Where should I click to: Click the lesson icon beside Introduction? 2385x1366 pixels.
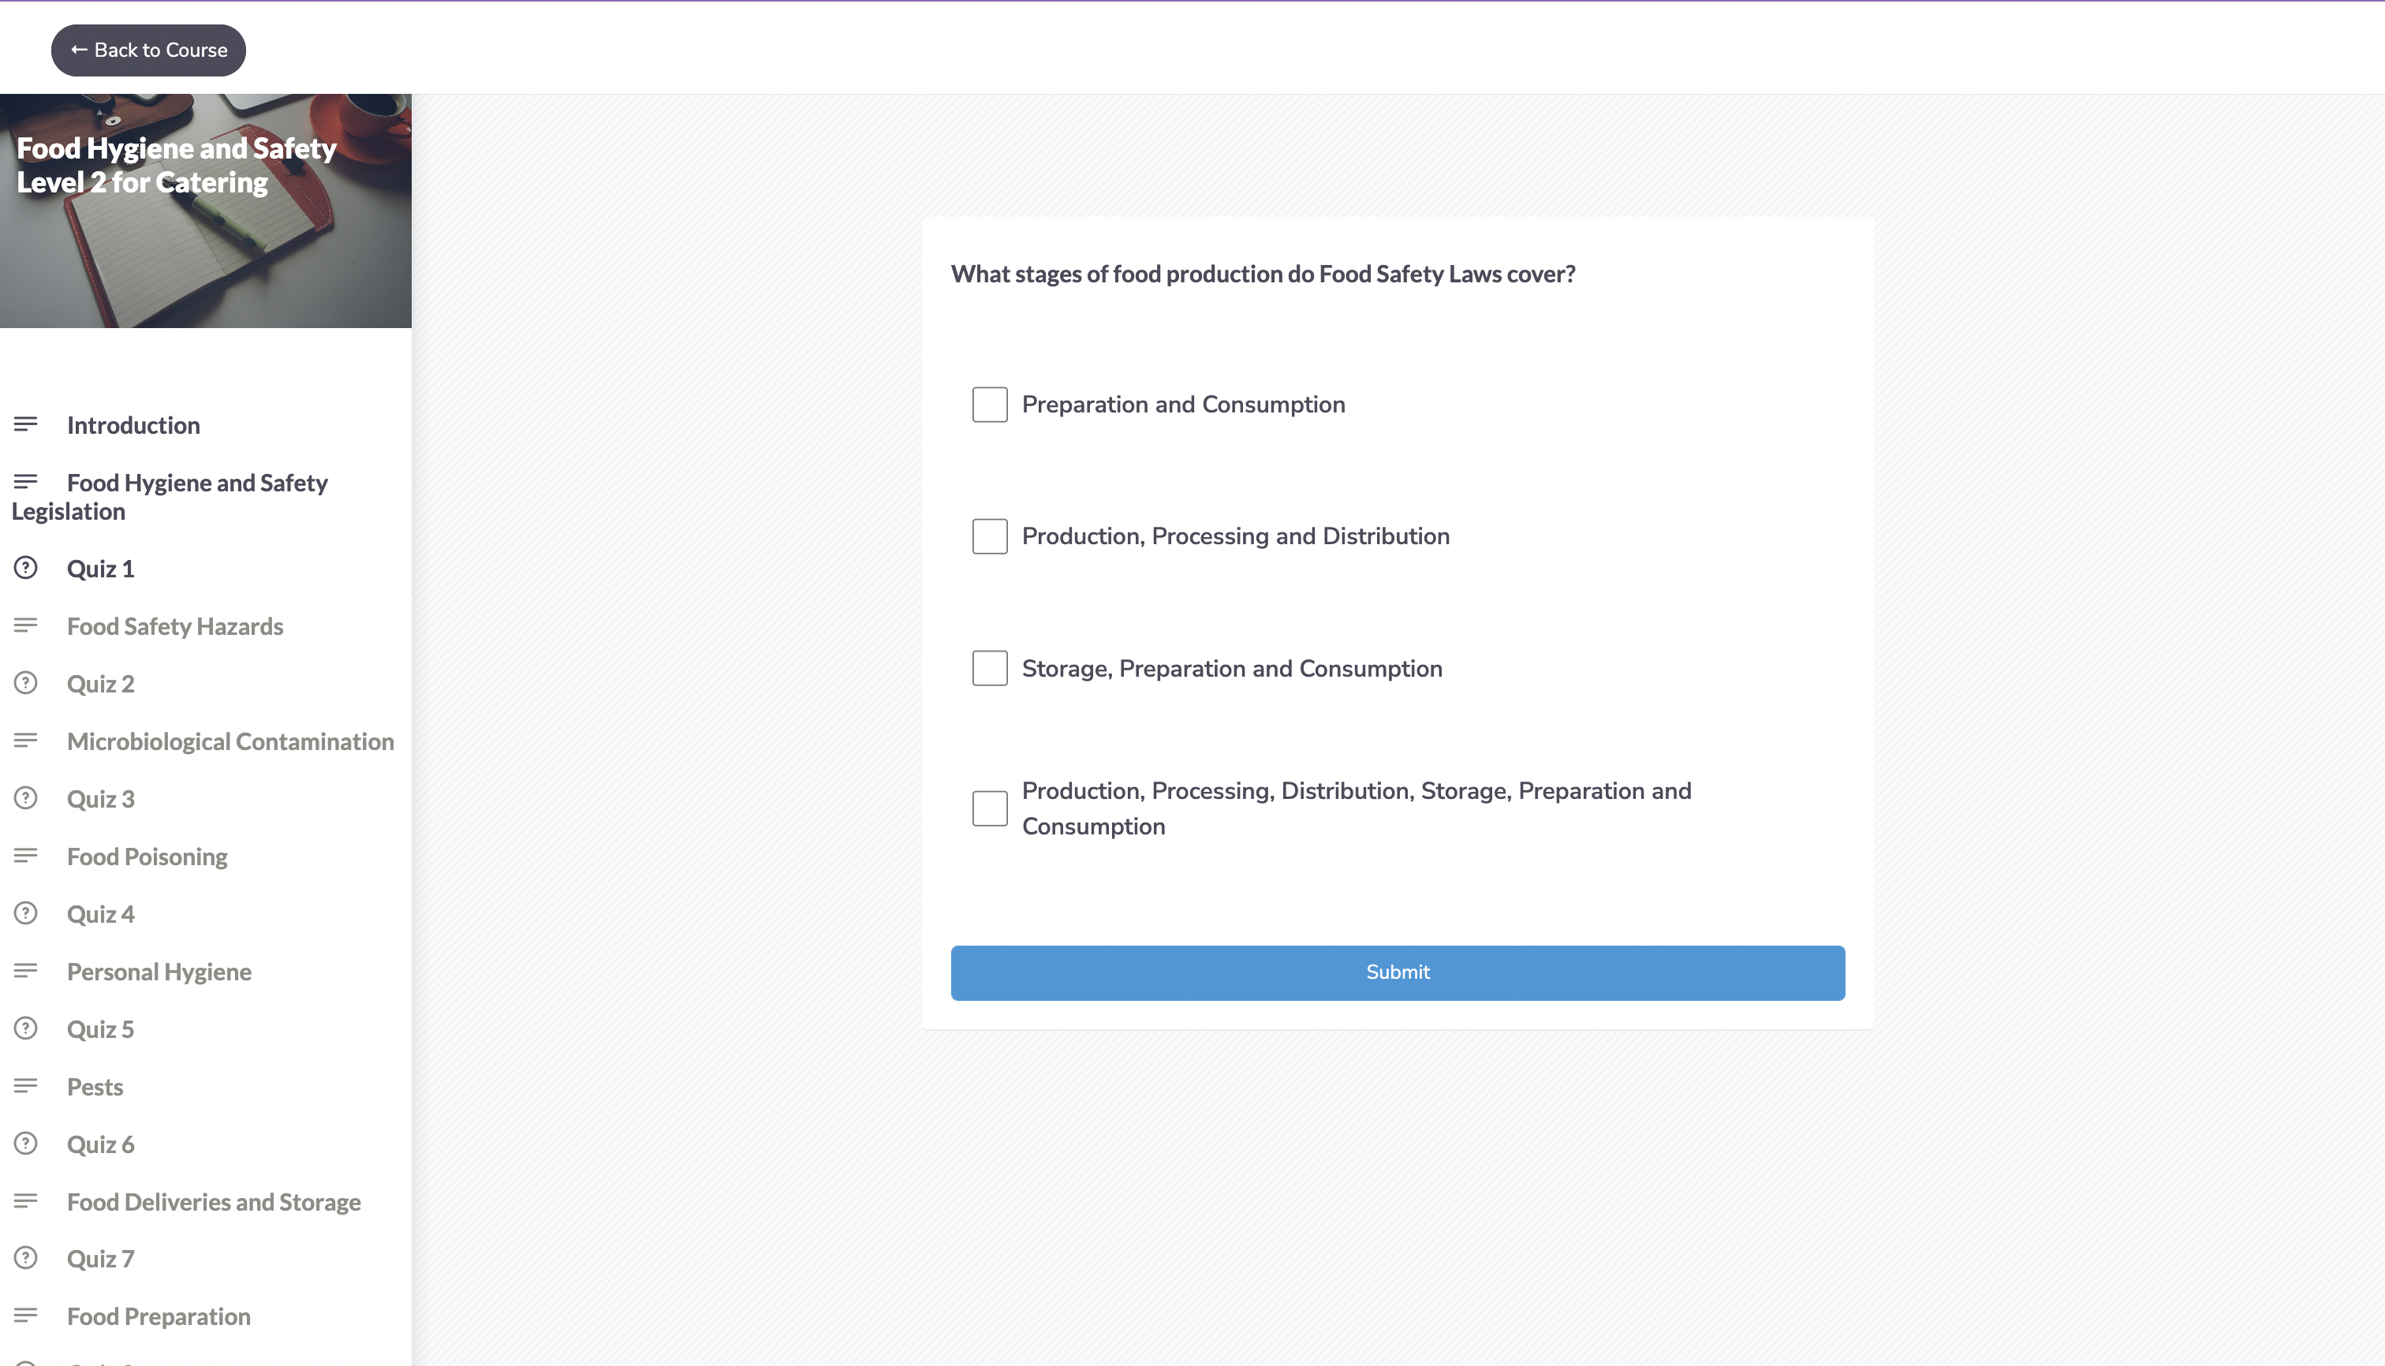(25, 425)
